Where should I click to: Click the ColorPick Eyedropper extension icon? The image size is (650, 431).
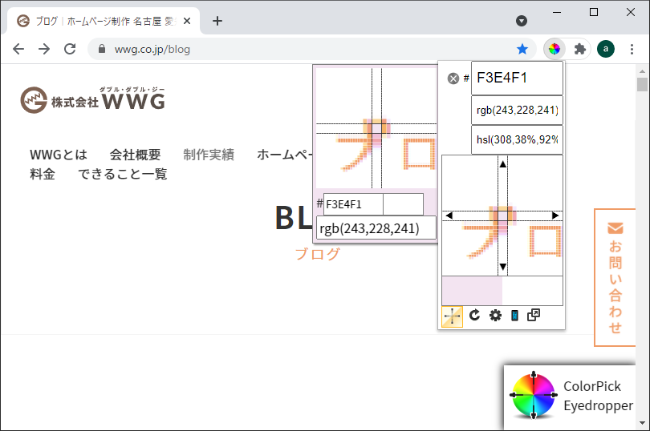tap(554, 49)
